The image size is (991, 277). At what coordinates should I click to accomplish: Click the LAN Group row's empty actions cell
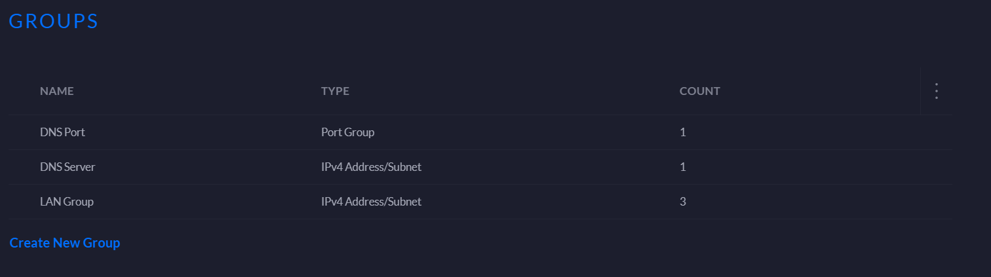click(x=937, y=202)
